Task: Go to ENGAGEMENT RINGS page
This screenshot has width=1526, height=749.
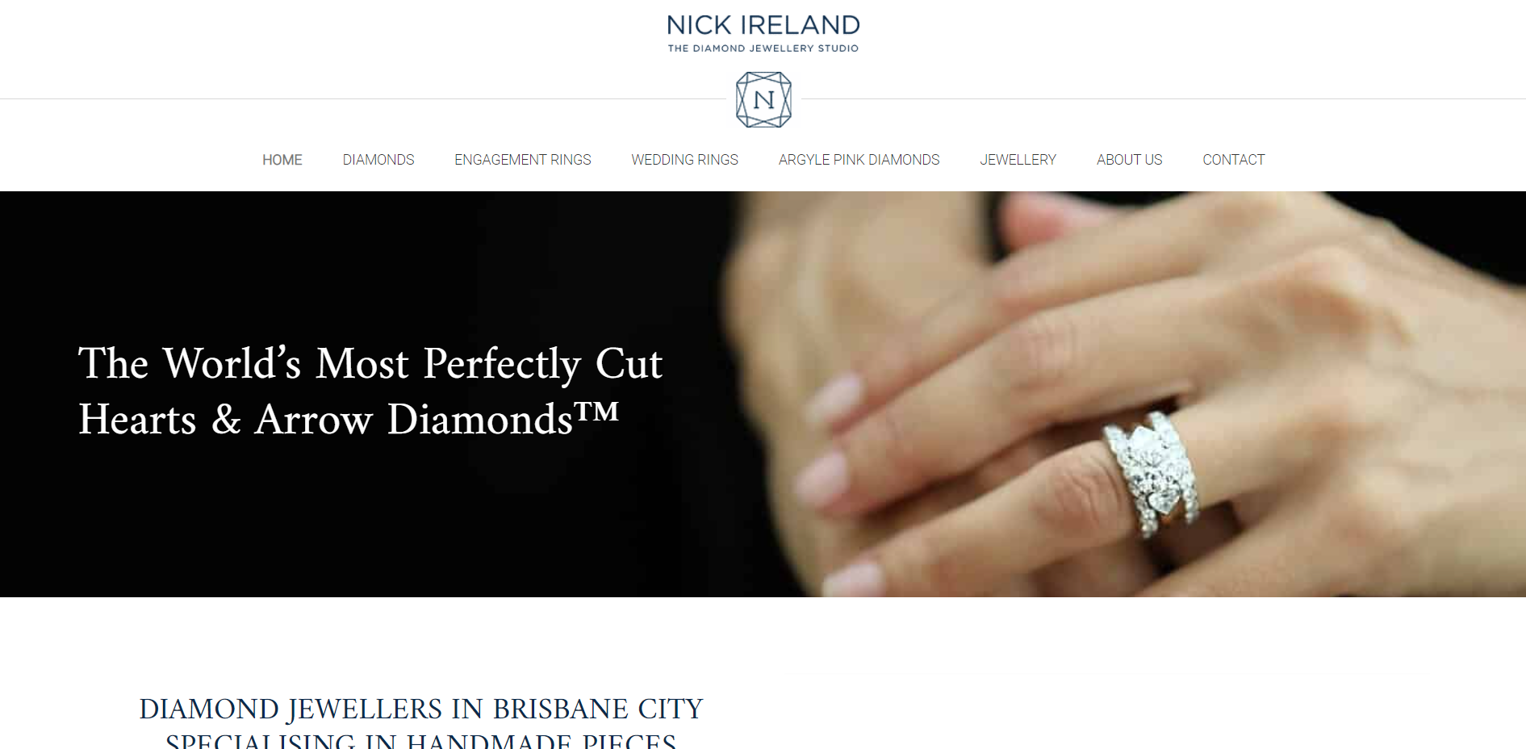Action: pos(523,160)
